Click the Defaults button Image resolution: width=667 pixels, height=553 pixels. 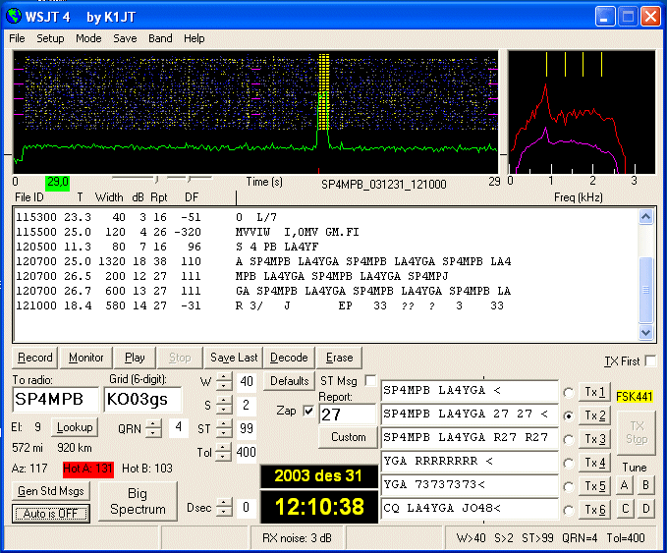click(289, 381)
